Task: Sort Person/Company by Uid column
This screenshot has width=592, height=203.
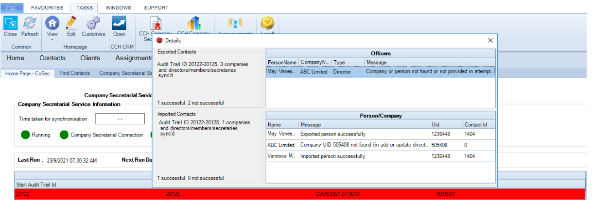Action: pos(446,124)
